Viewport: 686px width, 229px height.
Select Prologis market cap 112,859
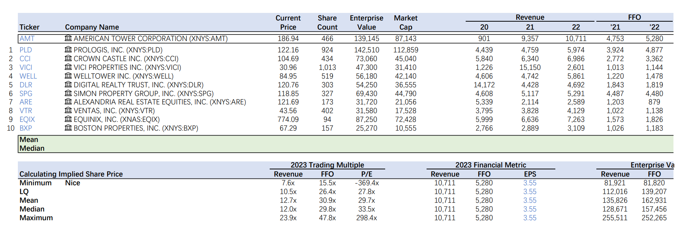pyautogui.click(x=406, y=50)
